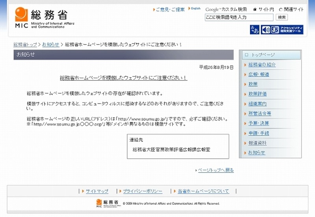The image size is (315, 217).
Task: Open 政策評価 in the sidebar menu
Action: [258, 94]
